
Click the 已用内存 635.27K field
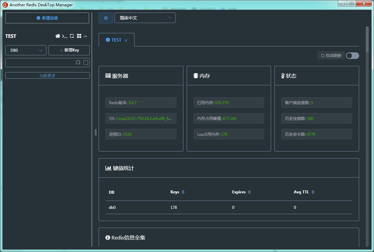(x=229, y=102)
